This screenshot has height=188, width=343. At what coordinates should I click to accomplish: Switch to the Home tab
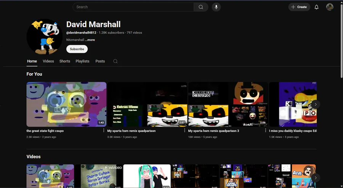pos(32,61)
